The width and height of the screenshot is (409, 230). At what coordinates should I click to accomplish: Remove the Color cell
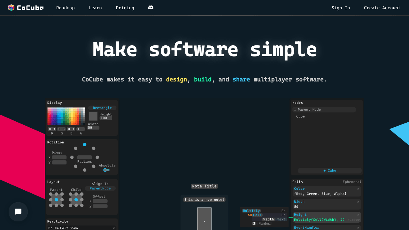coord(358,189)
